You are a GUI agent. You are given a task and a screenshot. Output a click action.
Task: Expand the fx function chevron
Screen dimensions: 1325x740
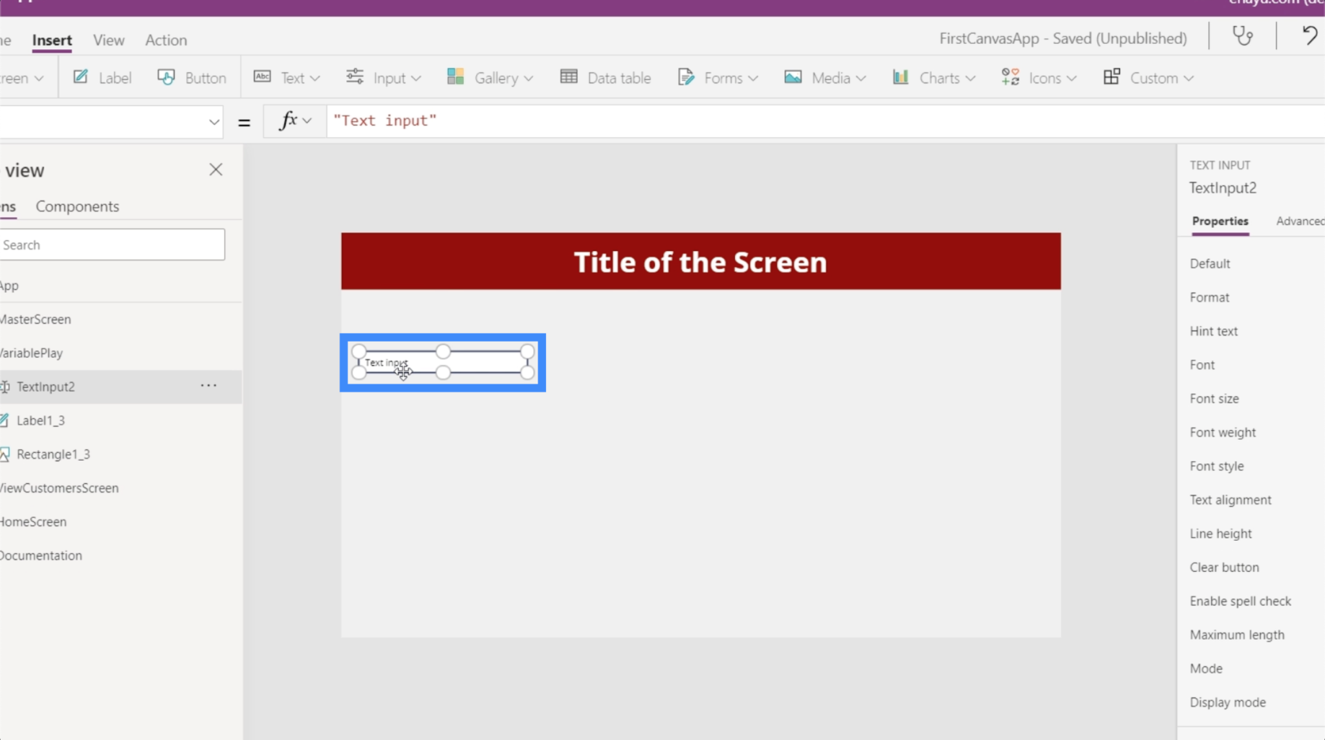tap(307, 121)
